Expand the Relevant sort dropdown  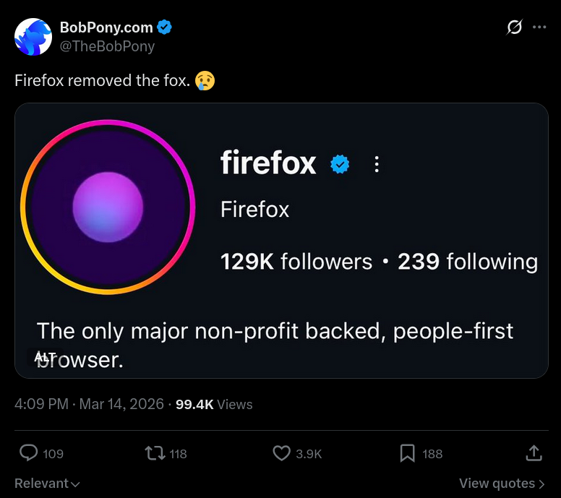coord(47,484)
